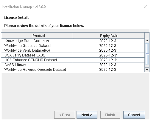Select the Worldwide Reverse Geocode Dataset row

(x=73, y=70)
